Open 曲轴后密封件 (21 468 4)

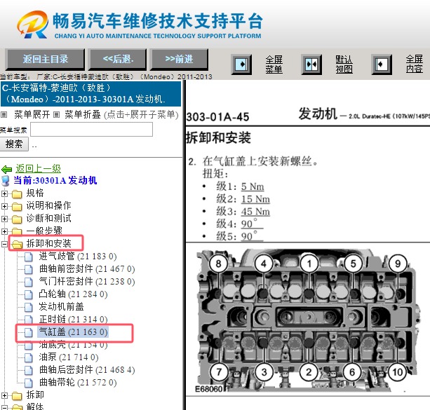[87, 370]
